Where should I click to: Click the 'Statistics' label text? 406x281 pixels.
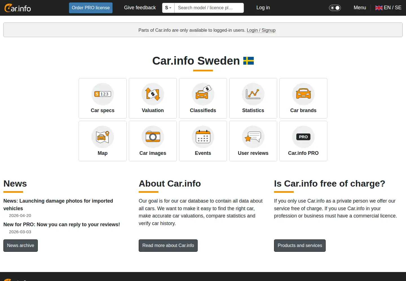point(253,110)
